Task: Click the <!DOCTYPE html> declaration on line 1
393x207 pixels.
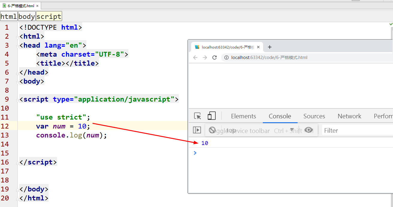Action: pos(51,27)
